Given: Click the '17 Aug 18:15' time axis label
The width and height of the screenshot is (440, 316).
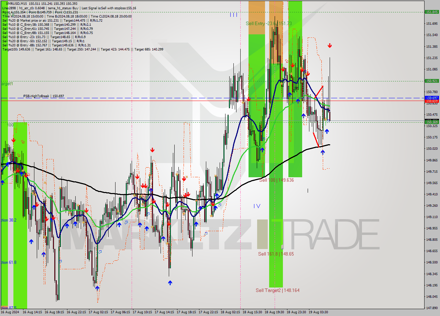Looking at the screenshot, I should [x=186, y=312].
